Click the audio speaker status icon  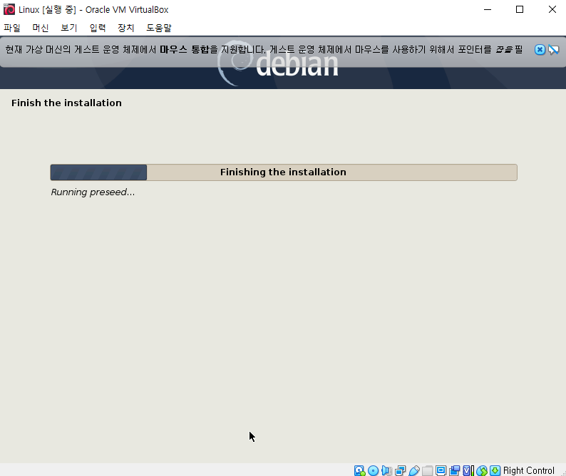[386, 470]
